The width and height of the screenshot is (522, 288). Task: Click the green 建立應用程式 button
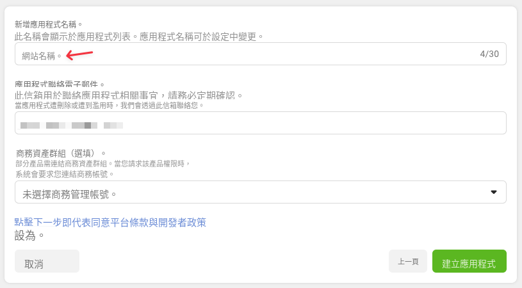[469, 261]
